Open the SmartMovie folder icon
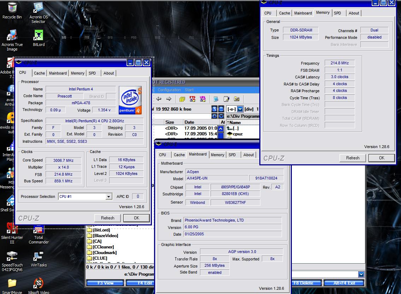Viewport: 401px width, 294px height. click(x=12, y=286)
